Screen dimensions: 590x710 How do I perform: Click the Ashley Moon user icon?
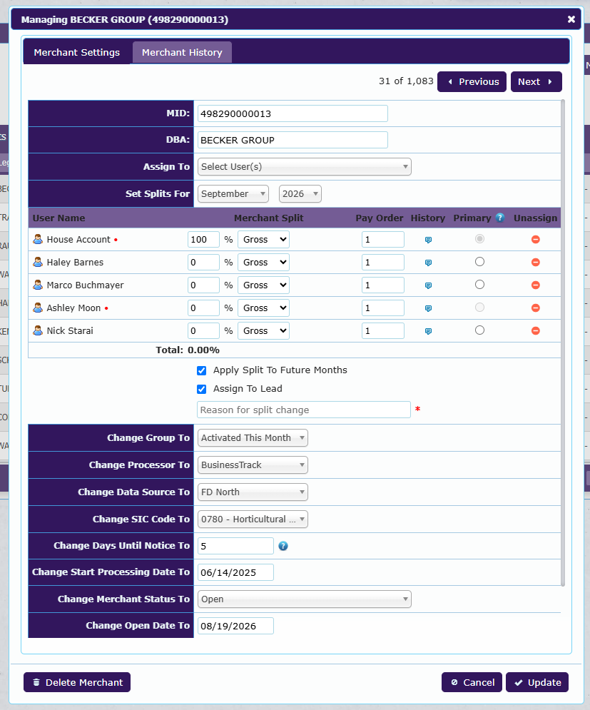click(38, 308)
